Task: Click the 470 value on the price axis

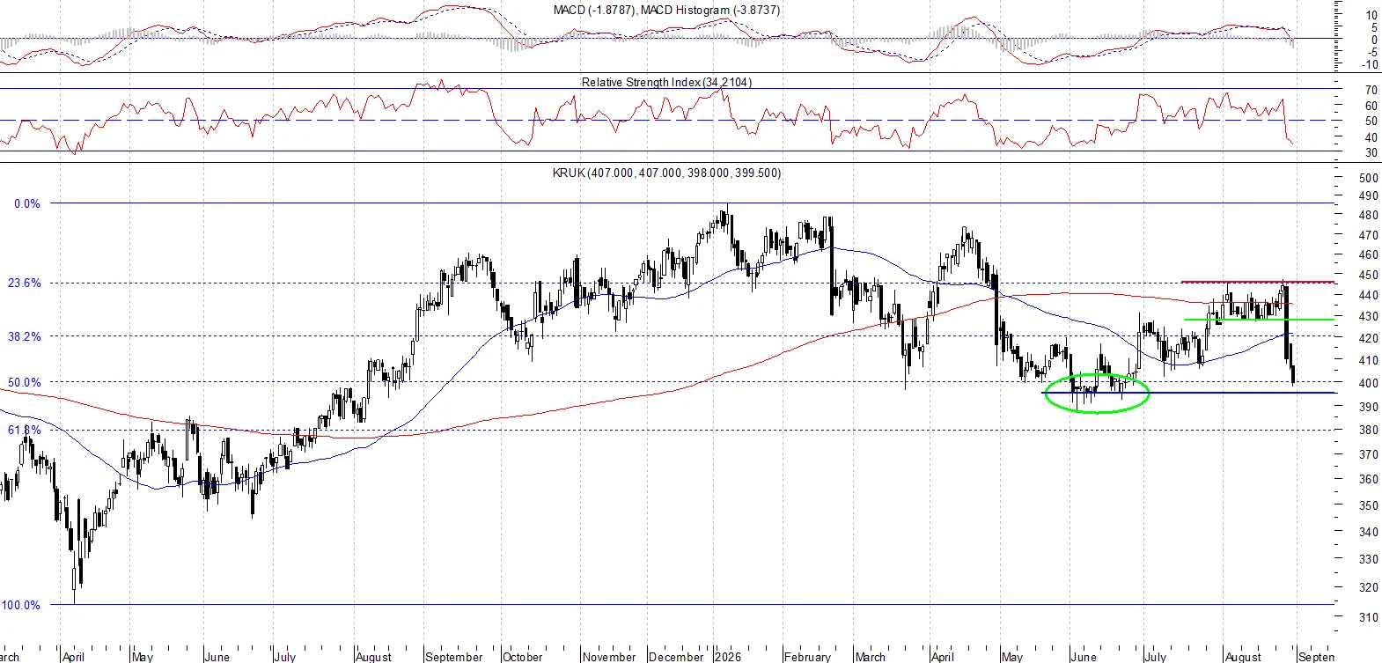Action: (x=1369, y=235)
